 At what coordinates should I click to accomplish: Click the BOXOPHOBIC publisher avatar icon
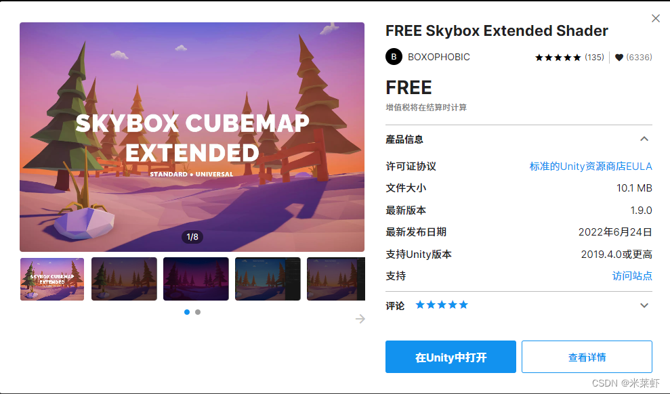pyautogui.click(x=394, y=57)
